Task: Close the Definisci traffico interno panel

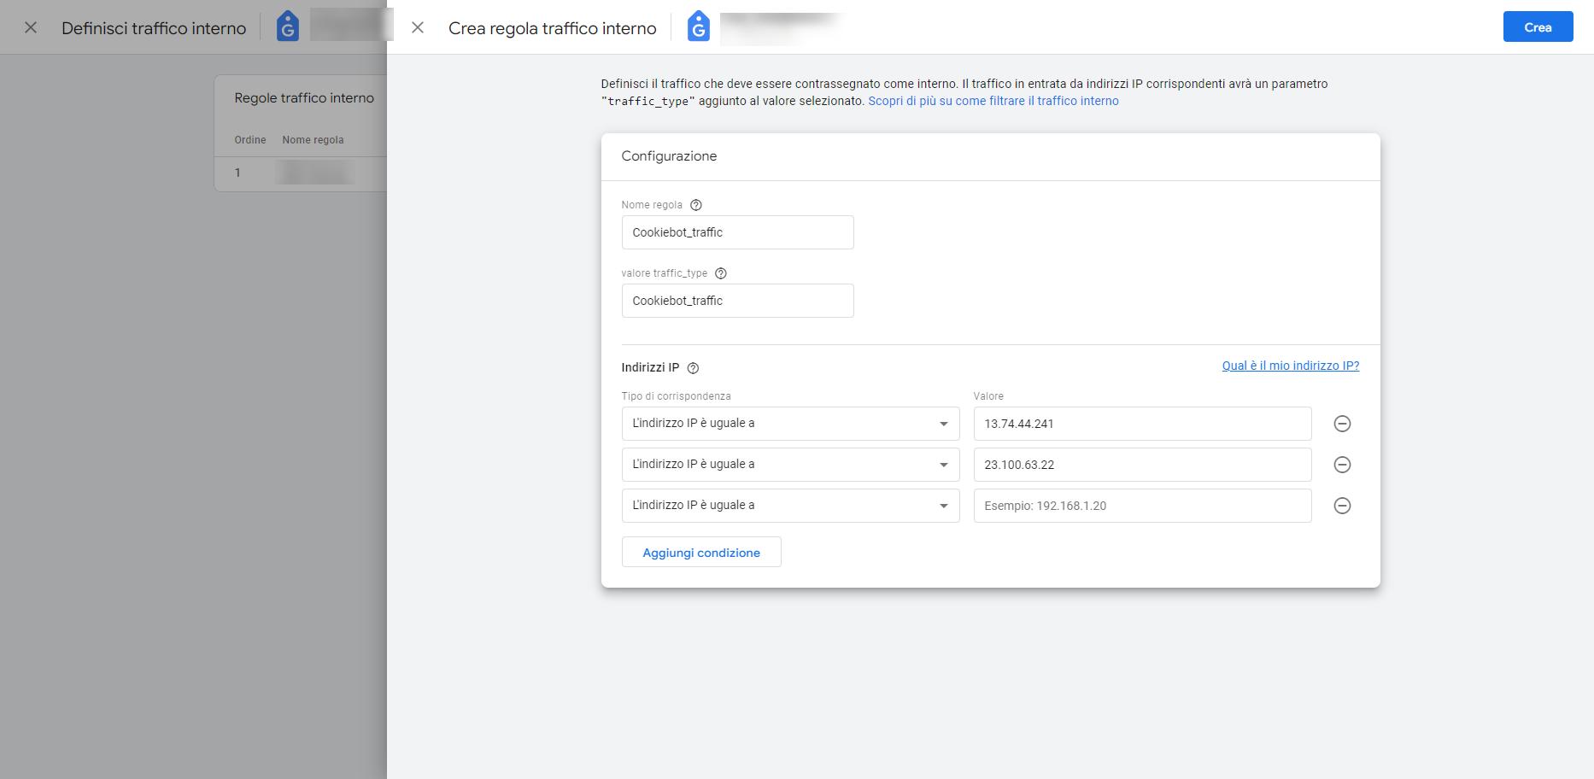Action: point(31,27)
